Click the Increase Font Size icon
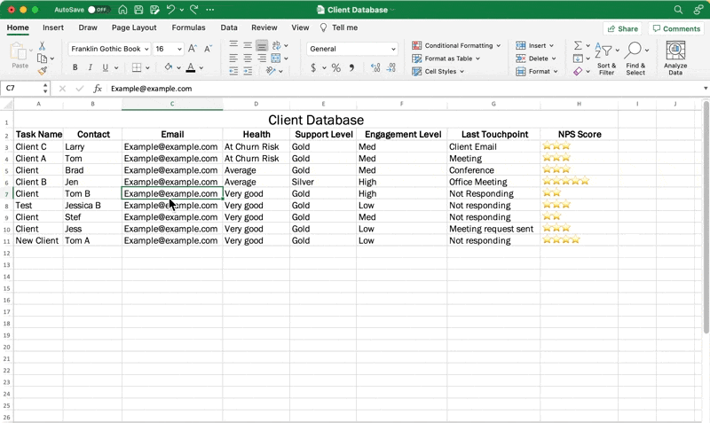Viewport: 710px width, 423px height. tap(193, 49)
